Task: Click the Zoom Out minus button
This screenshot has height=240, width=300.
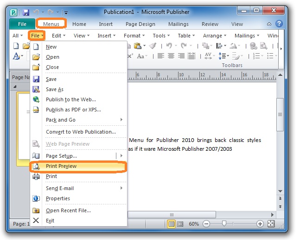Action: coord(206,224)
